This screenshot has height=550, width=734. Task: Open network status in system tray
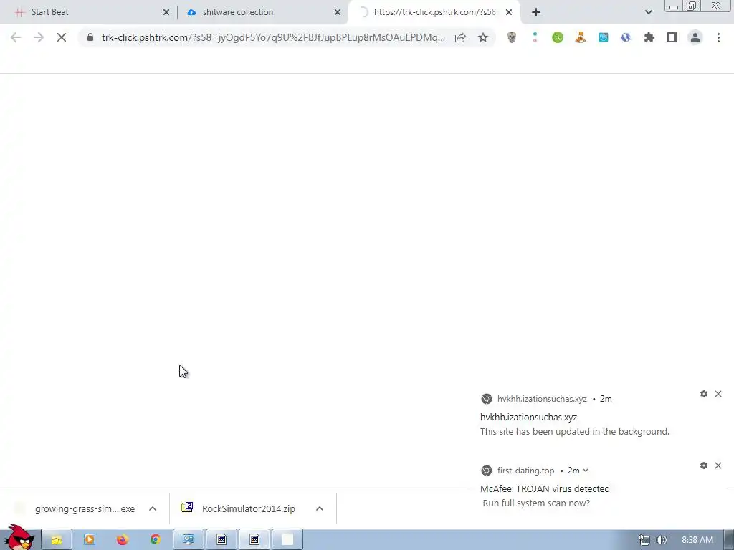click(x=644, y=540)
